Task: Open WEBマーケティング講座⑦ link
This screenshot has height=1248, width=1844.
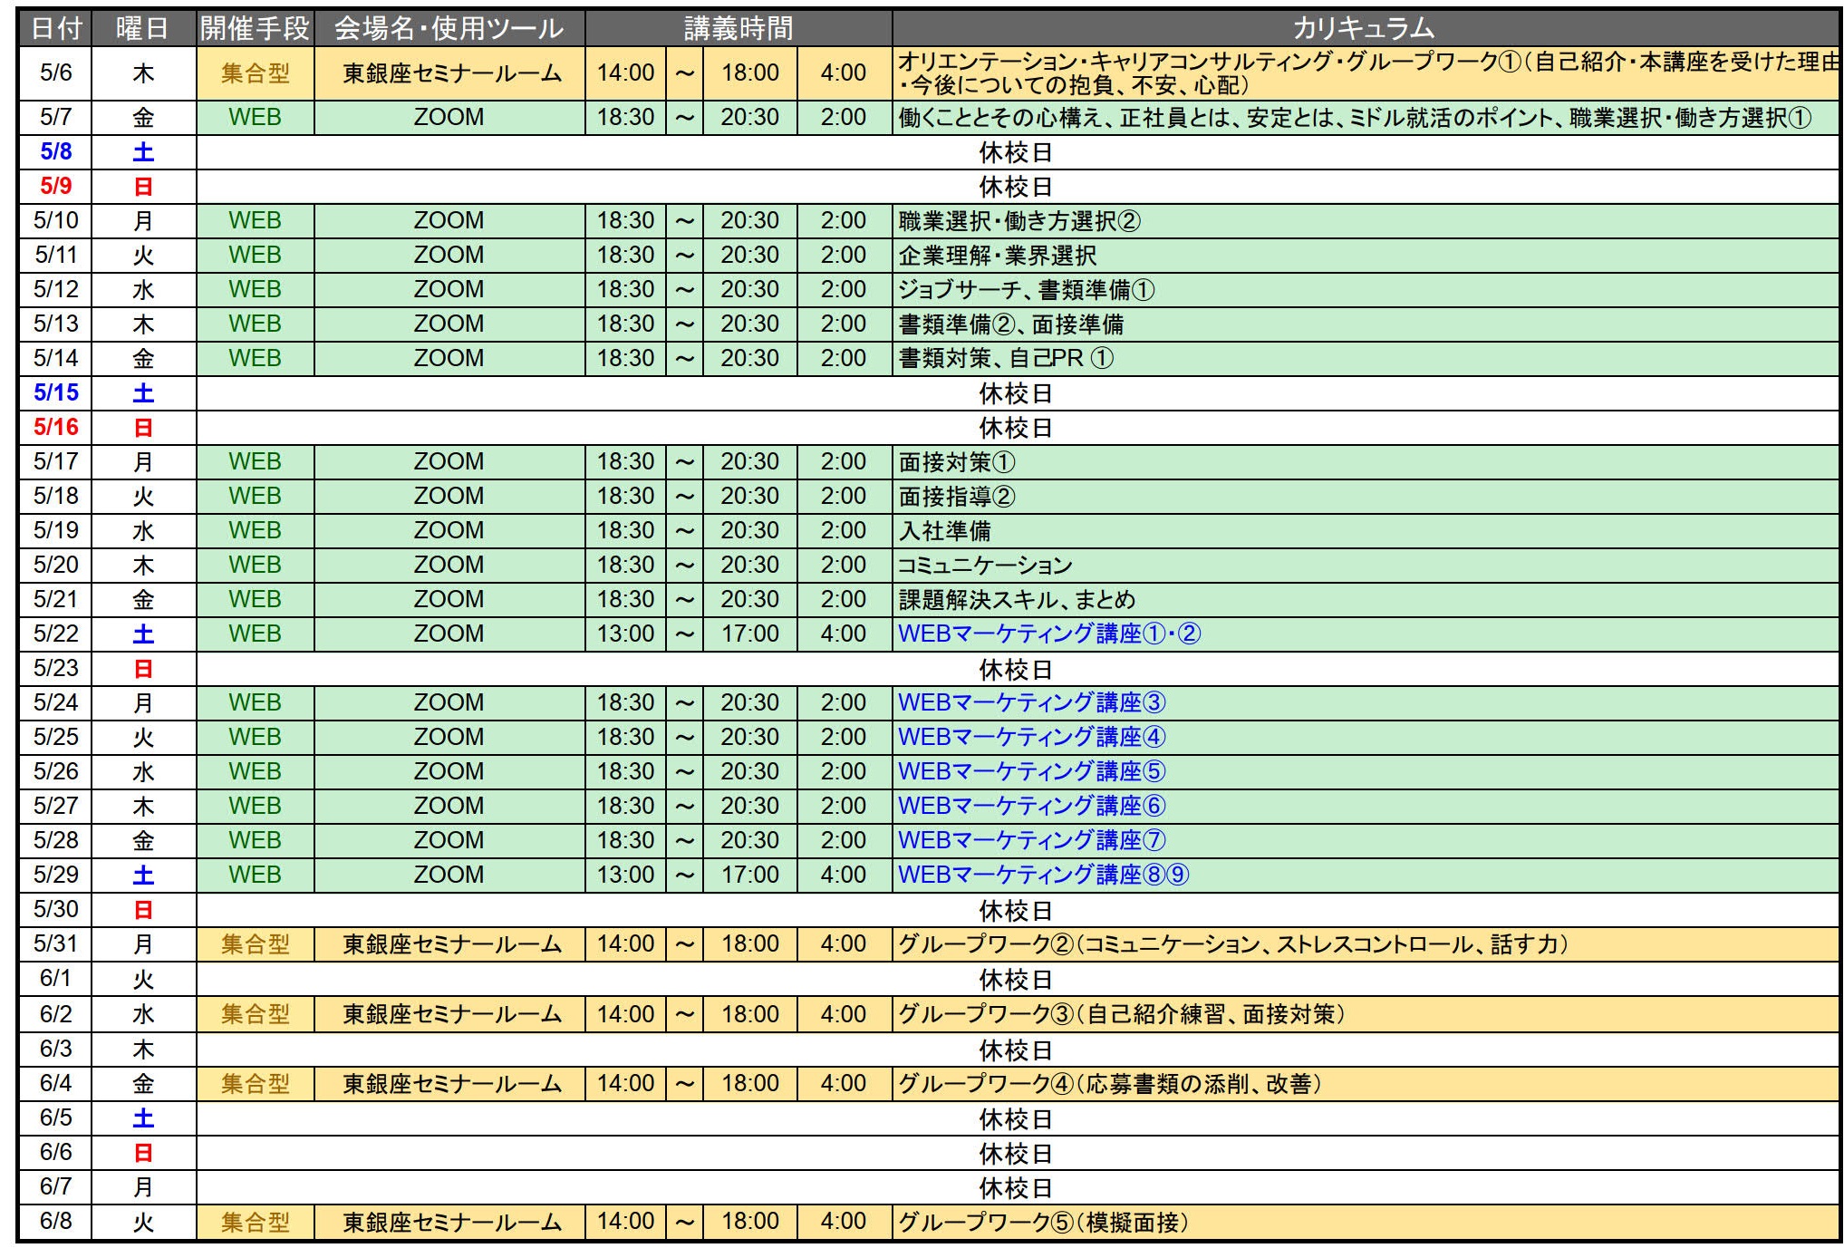Action: 1032,841
